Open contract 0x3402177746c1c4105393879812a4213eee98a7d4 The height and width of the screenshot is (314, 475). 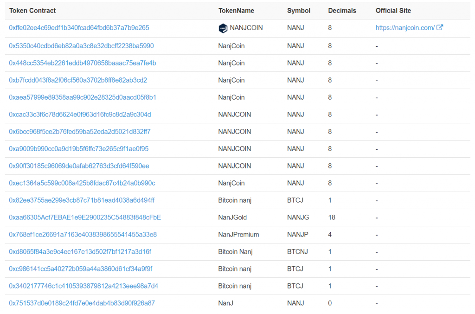83,286
